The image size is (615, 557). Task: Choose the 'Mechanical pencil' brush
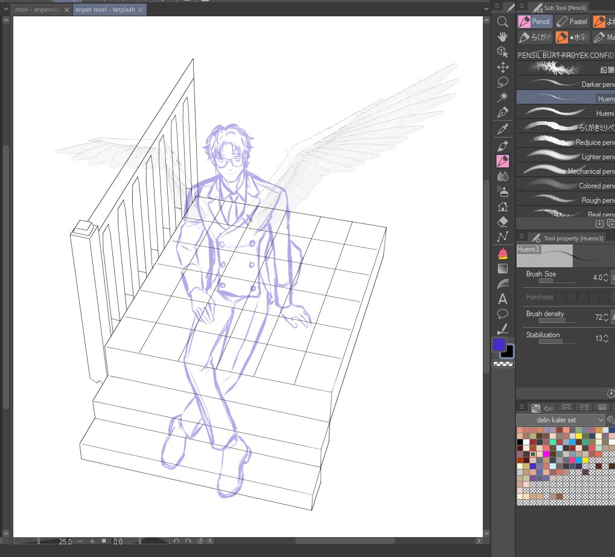pos(566,171)
